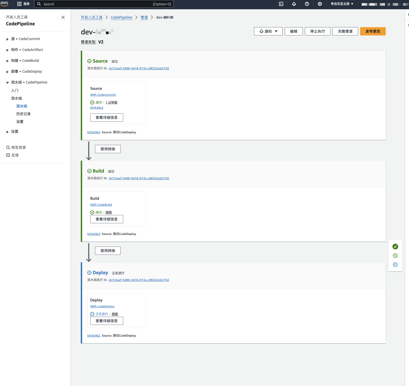
Task: View details of the Deploy action
Action: coord(107,321)
